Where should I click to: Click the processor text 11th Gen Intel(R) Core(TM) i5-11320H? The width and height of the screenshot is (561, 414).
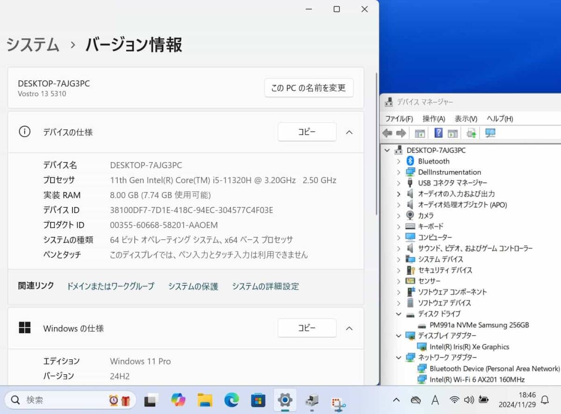(223, 180)
